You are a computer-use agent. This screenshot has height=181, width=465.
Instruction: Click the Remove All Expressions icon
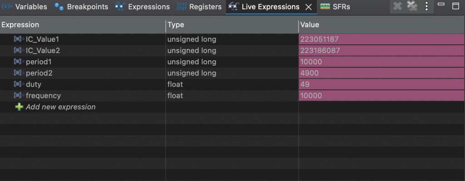[412, 6]
